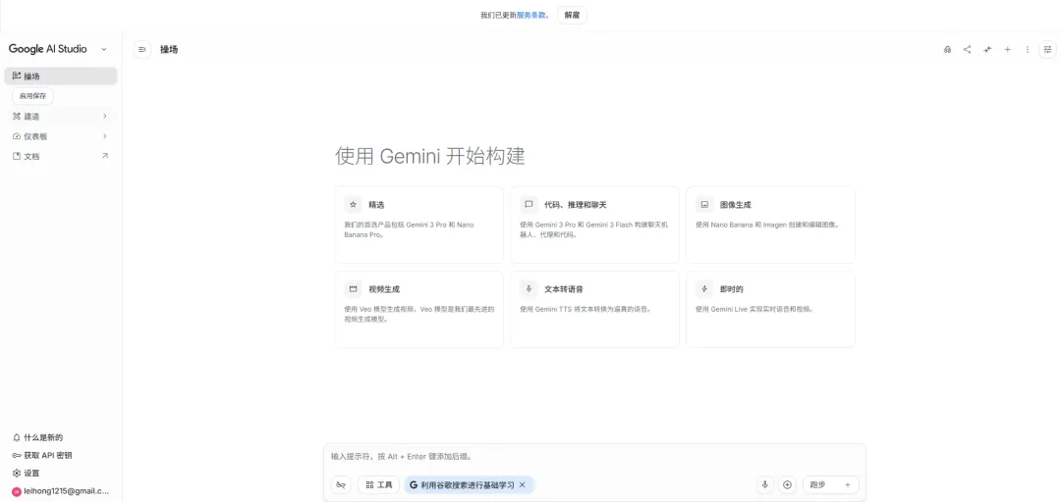Click the 解雇 dismiss button in banner

[572, 15]
